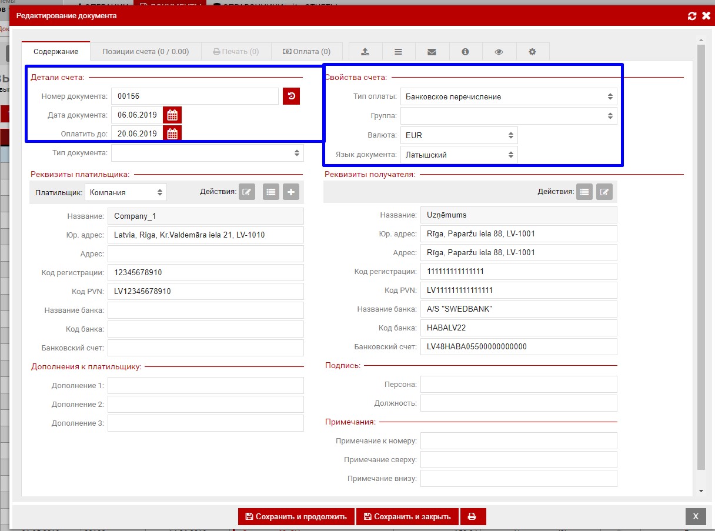The height and width of the screenshot is (531, 715).
Task: Open the EUR currency dropdown
Action: coord(459,135)
